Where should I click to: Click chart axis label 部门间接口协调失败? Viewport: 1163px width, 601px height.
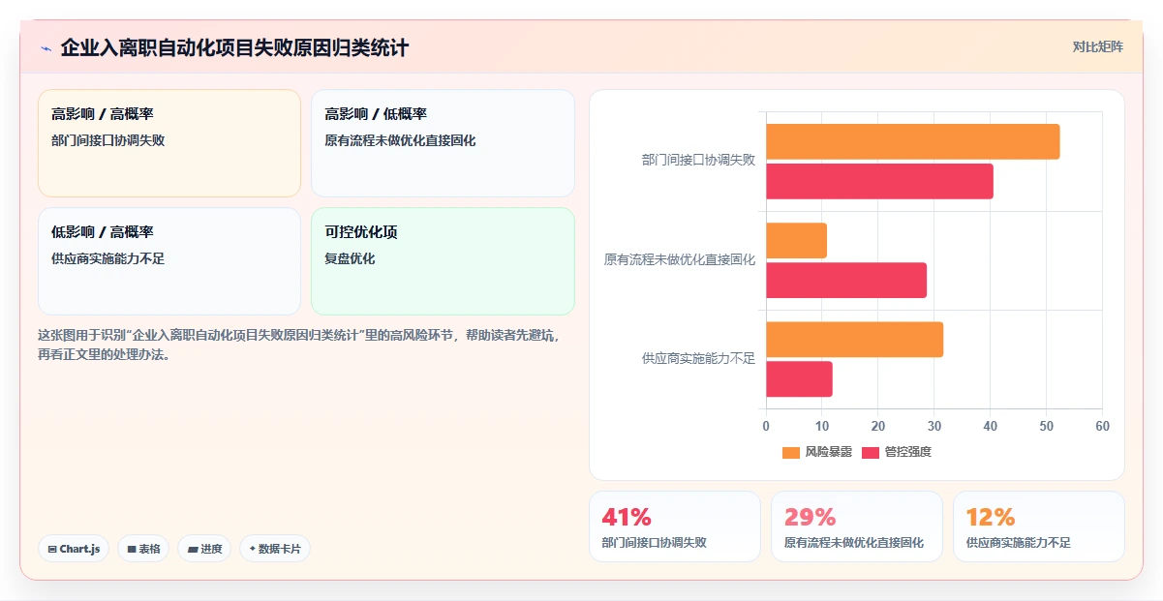pyautogui.click(x=698, y=160)
